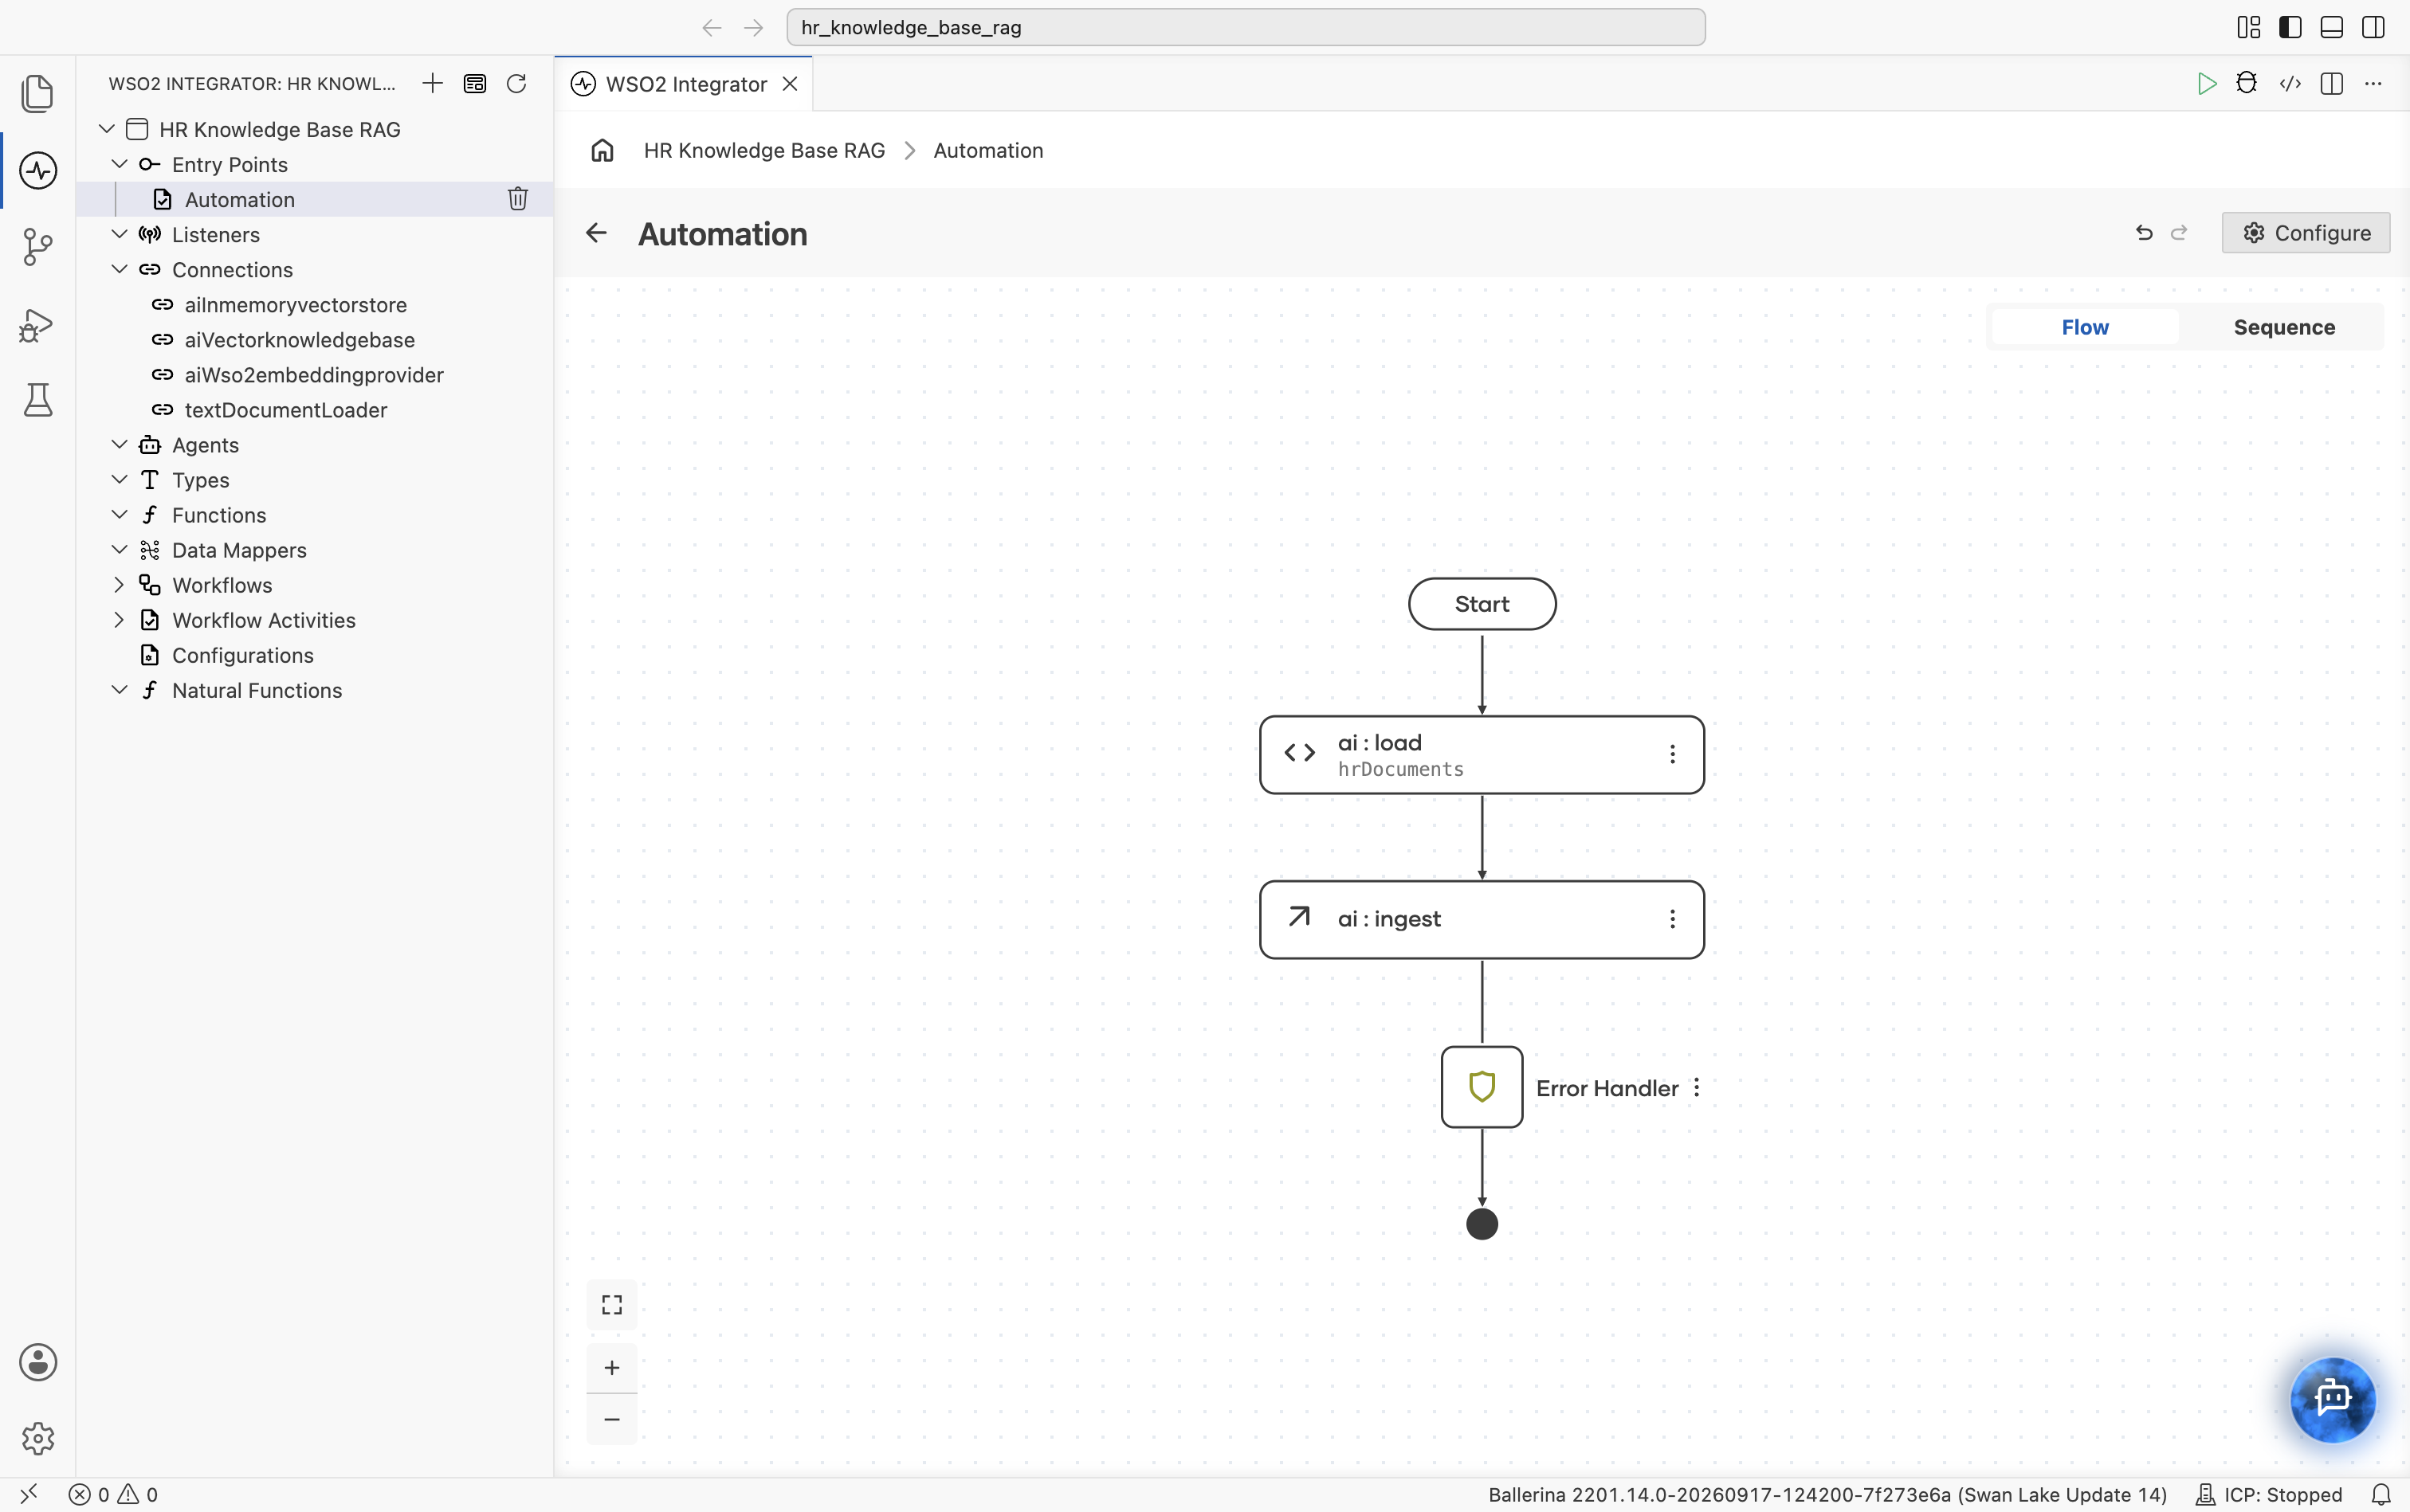Zoom in the diagram with plus
Screen dimensions: 2410x1512
(x=611, y=1367)
